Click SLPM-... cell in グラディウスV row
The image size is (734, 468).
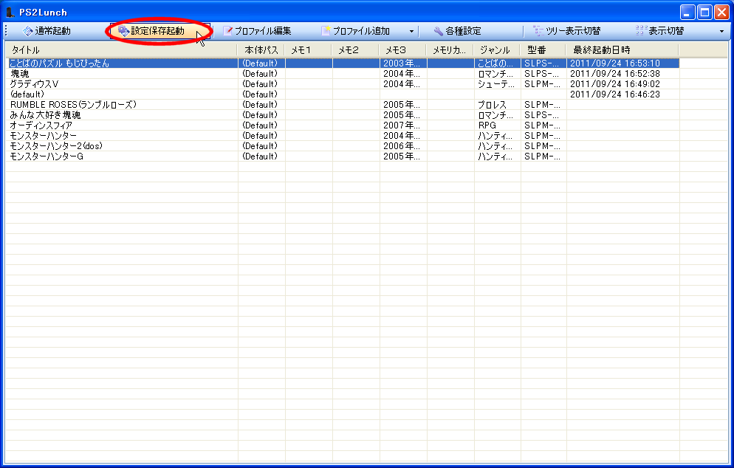click(x=542, y=83)
